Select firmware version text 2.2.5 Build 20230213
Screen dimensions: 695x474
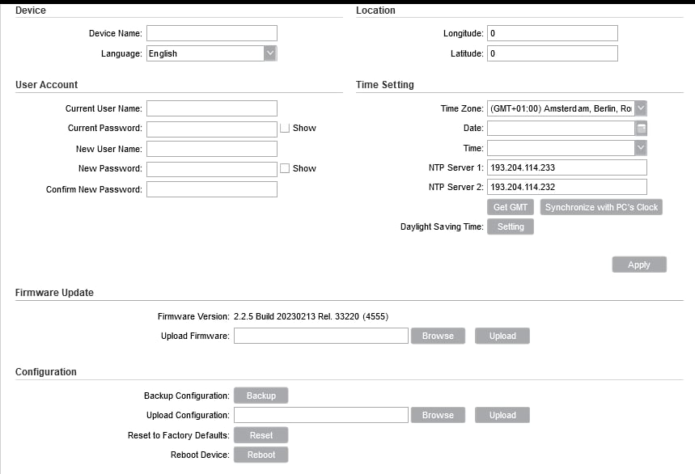274,316
